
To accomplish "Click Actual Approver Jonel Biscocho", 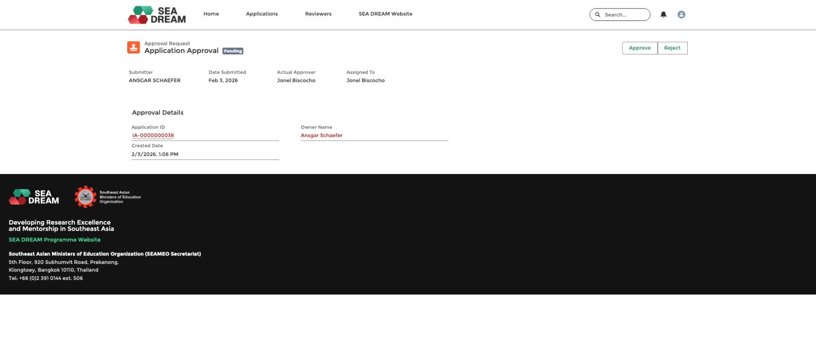I will 296,80.
